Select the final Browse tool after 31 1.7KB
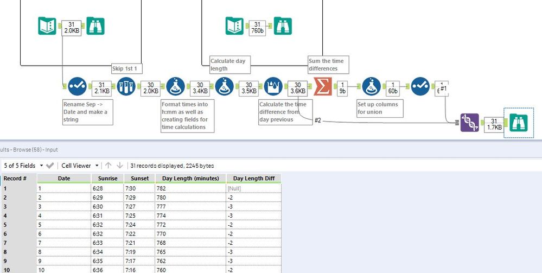 (519, 123)
